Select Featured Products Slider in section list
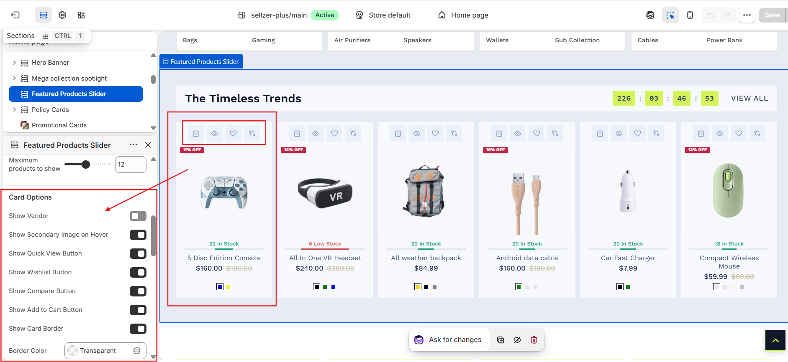788x362 pixels. (x=76, y=94)
